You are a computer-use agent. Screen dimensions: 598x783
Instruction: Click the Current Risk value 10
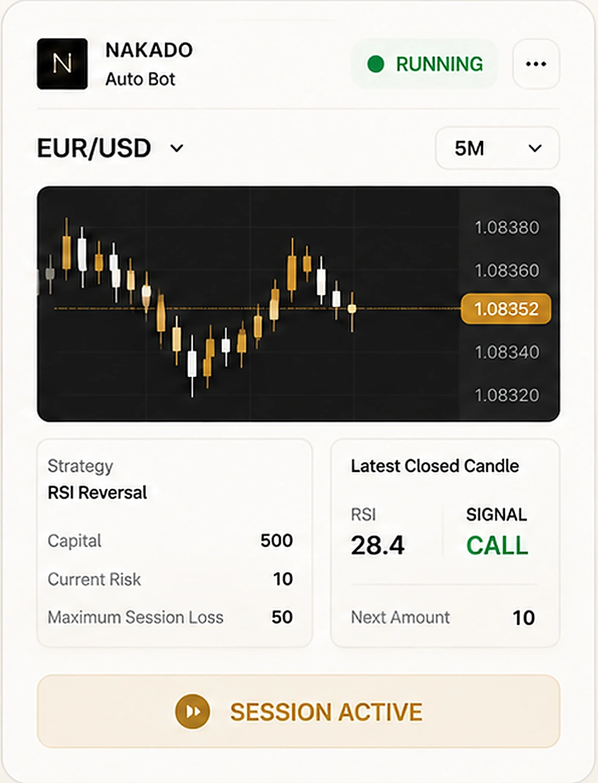coord(283,579)
